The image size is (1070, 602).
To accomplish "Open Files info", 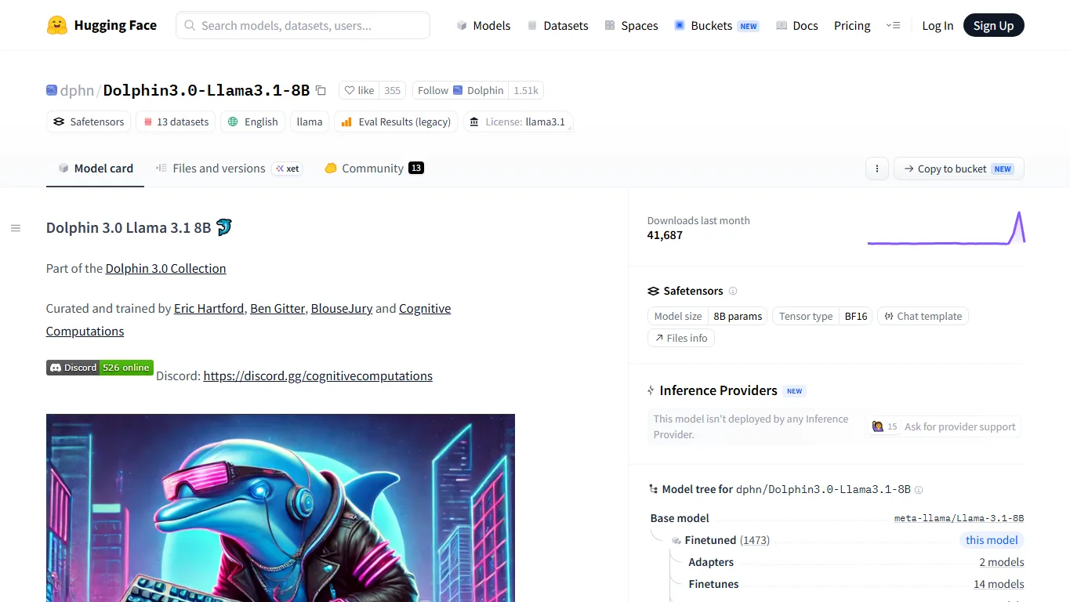I will click(x=681, y=339).
